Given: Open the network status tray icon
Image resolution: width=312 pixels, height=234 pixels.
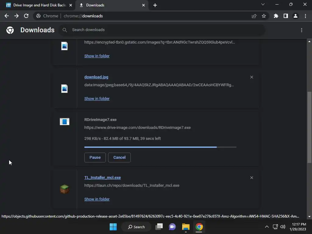Looking at the screenshot, I should [x=275, y=227].
